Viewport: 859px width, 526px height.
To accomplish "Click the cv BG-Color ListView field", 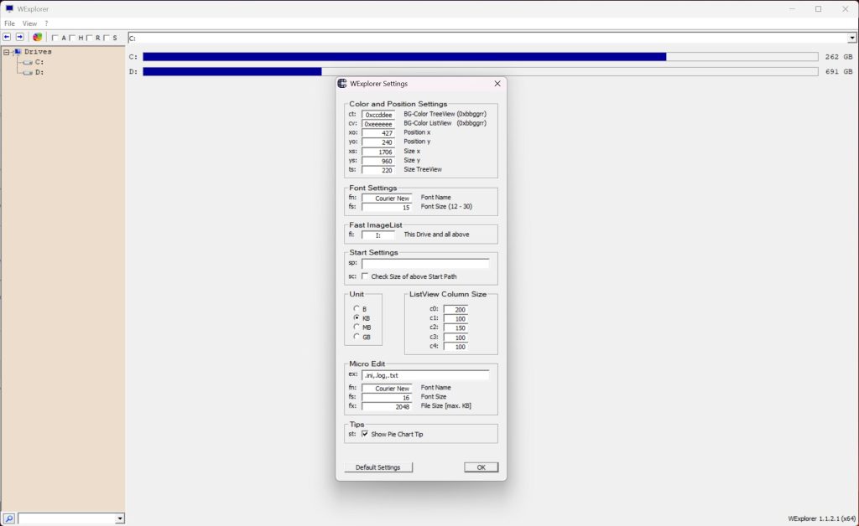I will point(378,124).
